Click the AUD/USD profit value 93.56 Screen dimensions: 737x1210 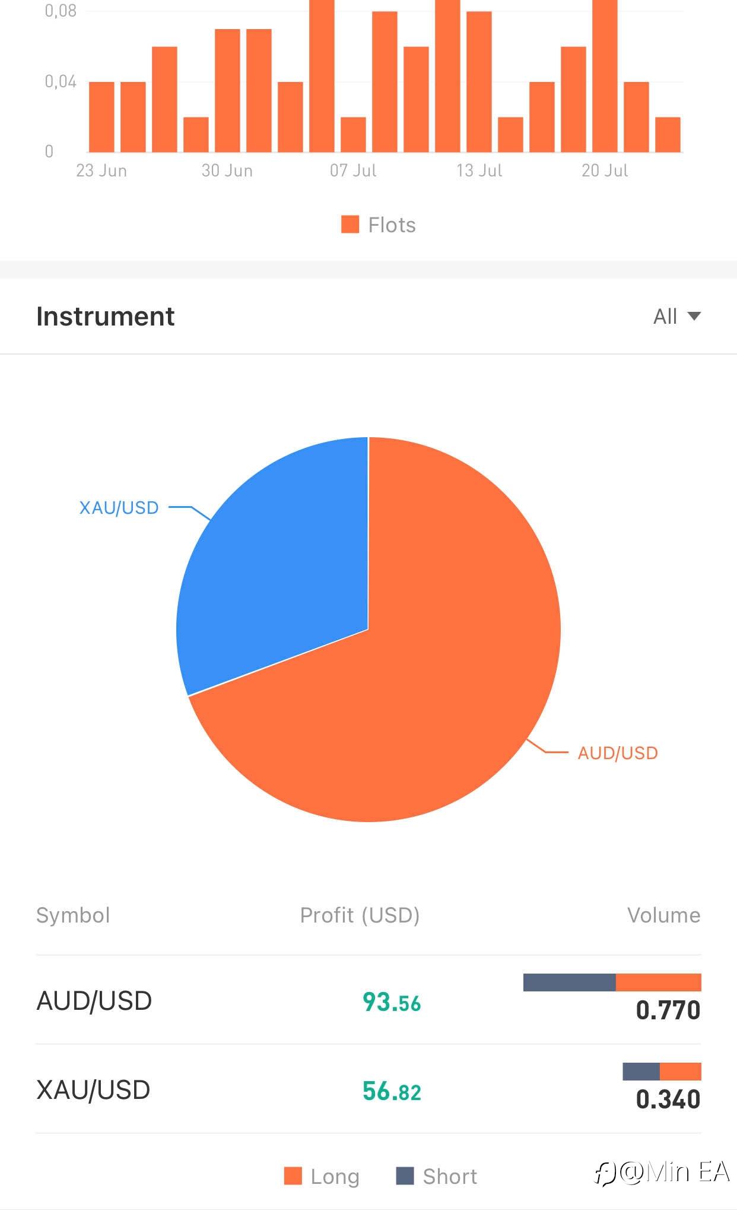tap(392, 1003)
